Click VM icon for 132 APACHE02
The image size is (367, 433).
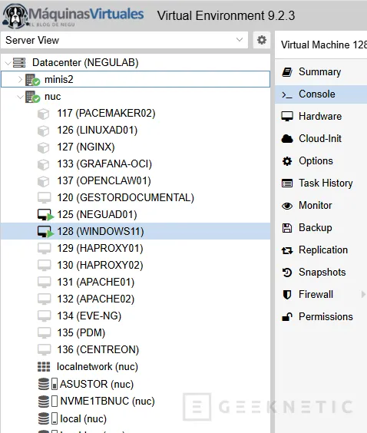(45, 299)
